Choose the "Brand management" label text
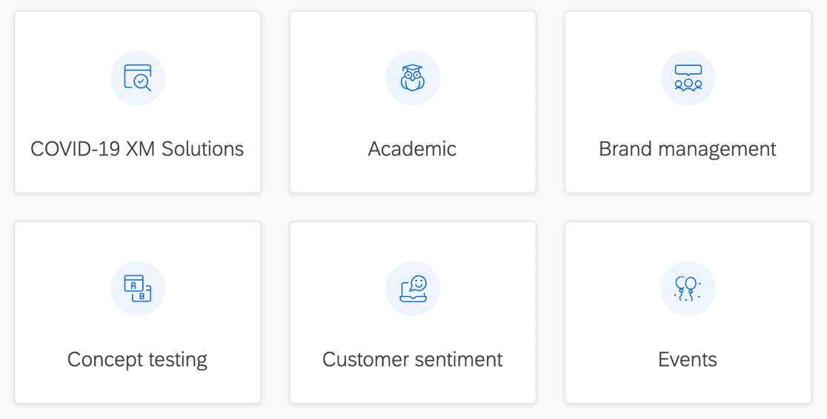This screenshot has height=419, width=827. tap(687, 149)
